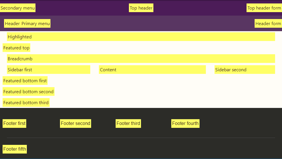The image size is (282, 159).
Task: Click the Top header region label
Action: click(141, 8)
